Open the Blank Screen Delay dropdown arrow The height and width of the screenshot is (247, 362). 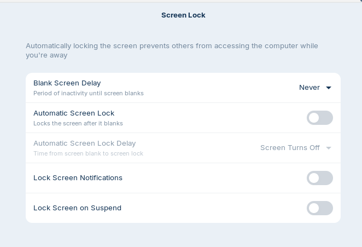click(329, 88)
